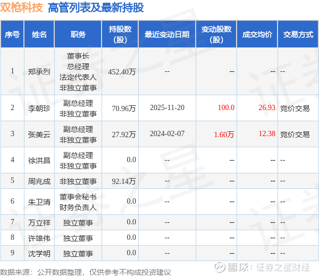Click the 姓名 column header
The height and width of the screenshot is (277, 319).
click(39, 35)
